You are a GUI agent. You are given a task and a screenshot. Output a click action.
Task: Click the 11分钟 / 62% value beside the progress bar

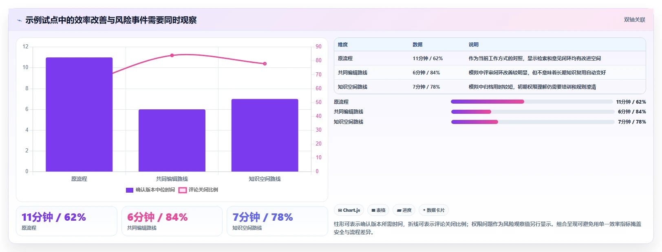[631, 102]
